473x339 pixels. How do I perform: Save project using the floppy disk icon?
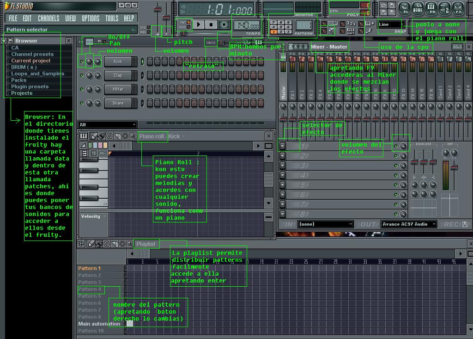tap(392, 6)
